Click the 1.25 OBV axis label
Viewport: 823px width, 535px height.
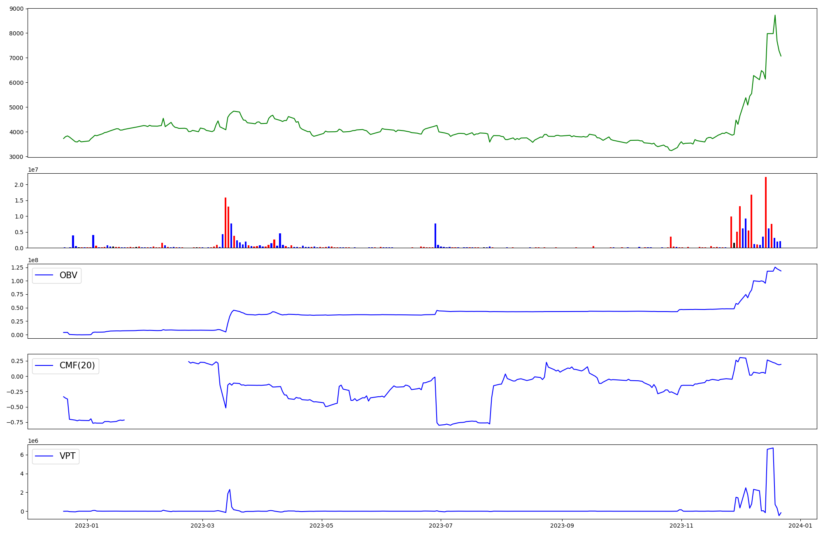16,267
